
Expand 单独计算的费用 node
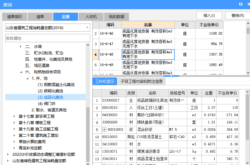14,142
